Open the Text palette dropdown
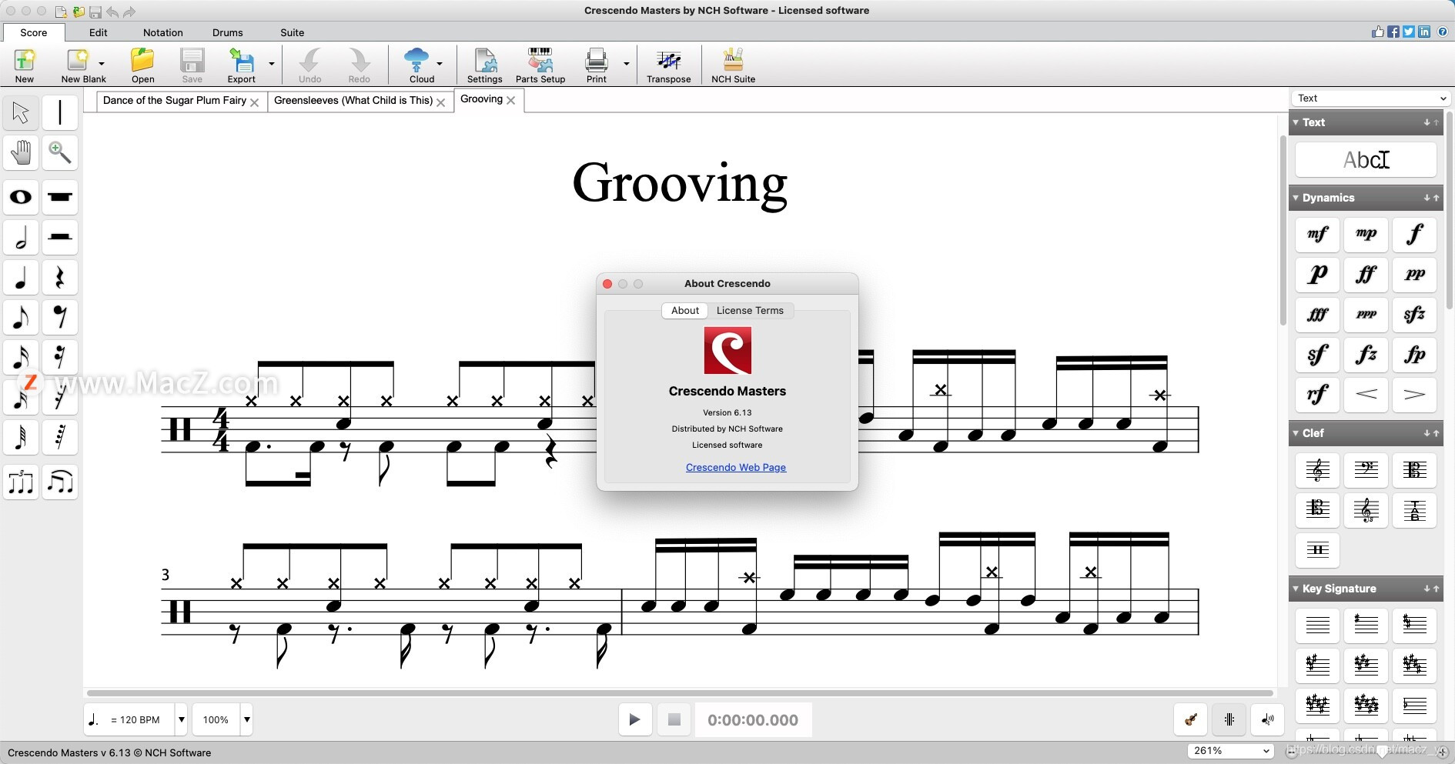The height and width of the screenshot is (764, 1455). (1370, 98)
